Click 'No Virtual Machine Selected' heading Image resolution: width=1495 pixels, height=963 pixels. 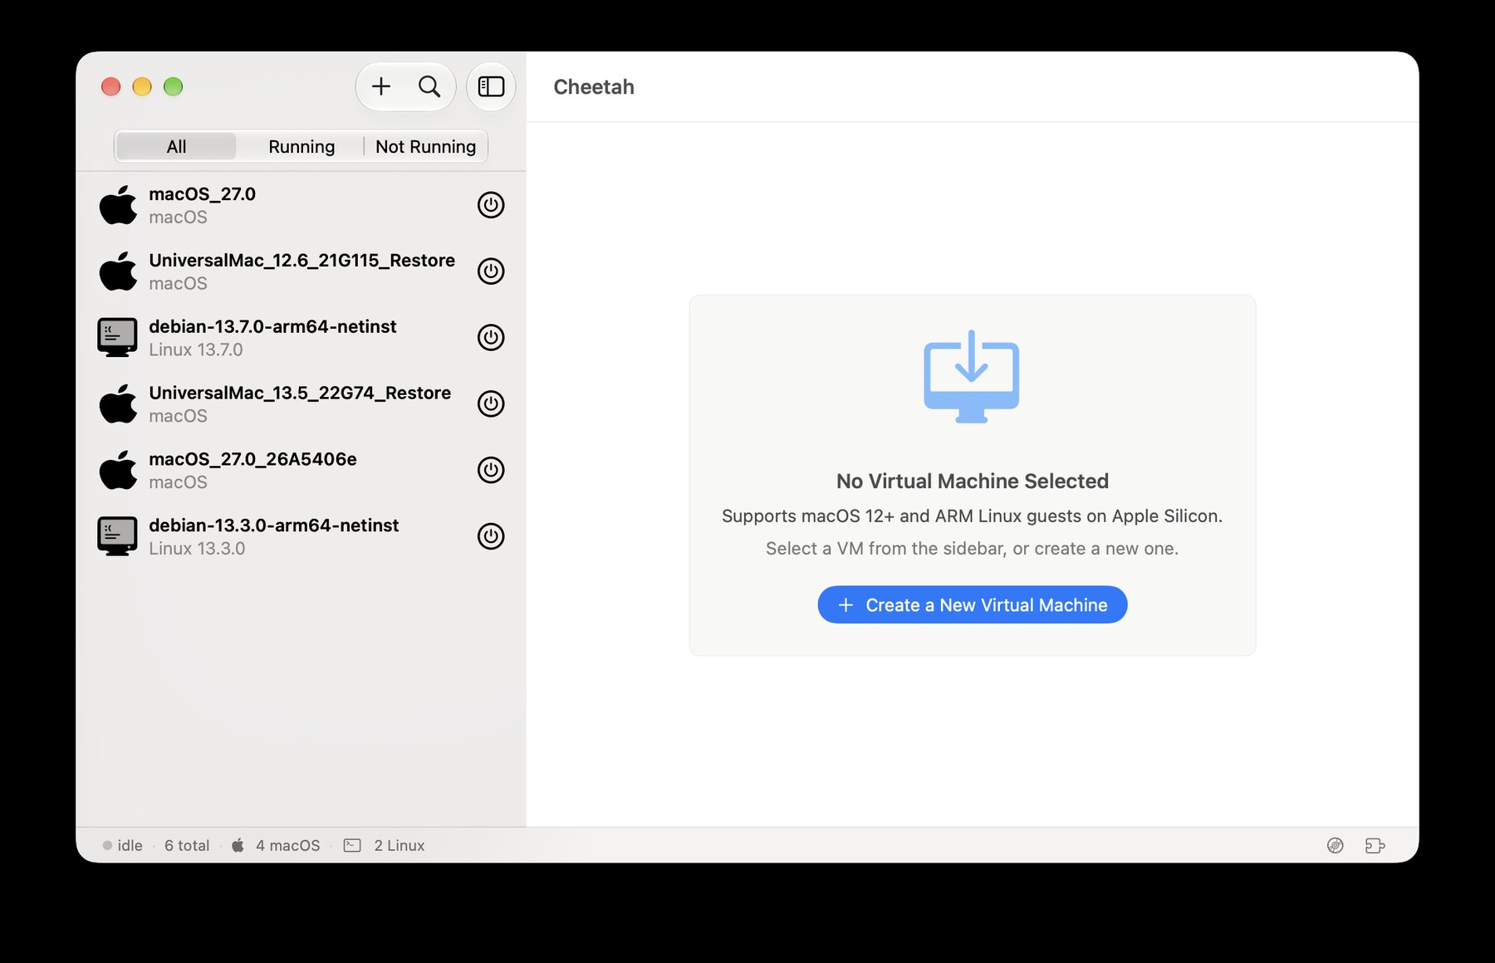973,481
